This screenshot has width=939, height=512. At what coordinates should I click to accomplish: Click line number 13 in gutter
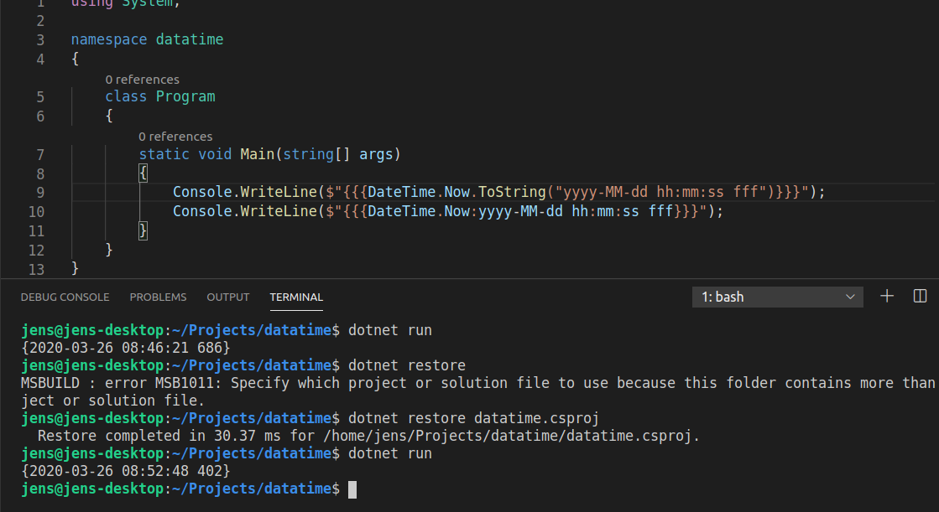point(37,269)
